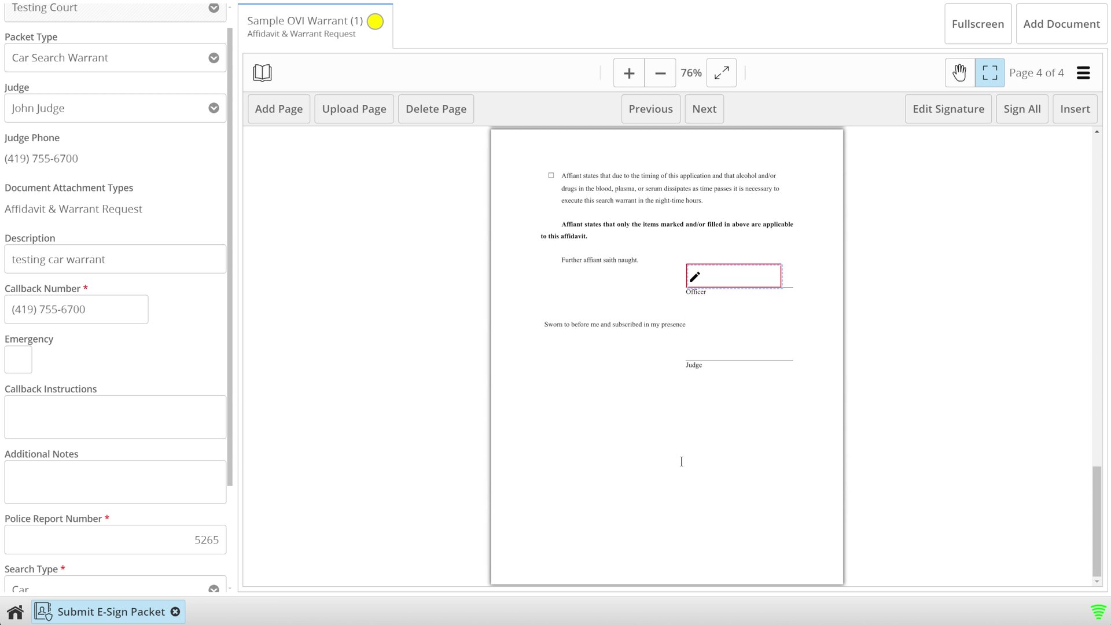Click the home icon in bottom bar
This screenshot has width=1111, height=625.
[16, 612]
